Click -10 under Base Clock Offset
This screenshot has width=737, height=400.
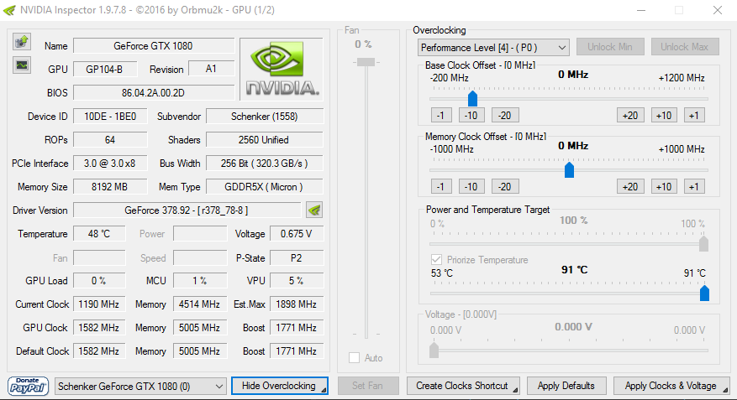(471, 116)
